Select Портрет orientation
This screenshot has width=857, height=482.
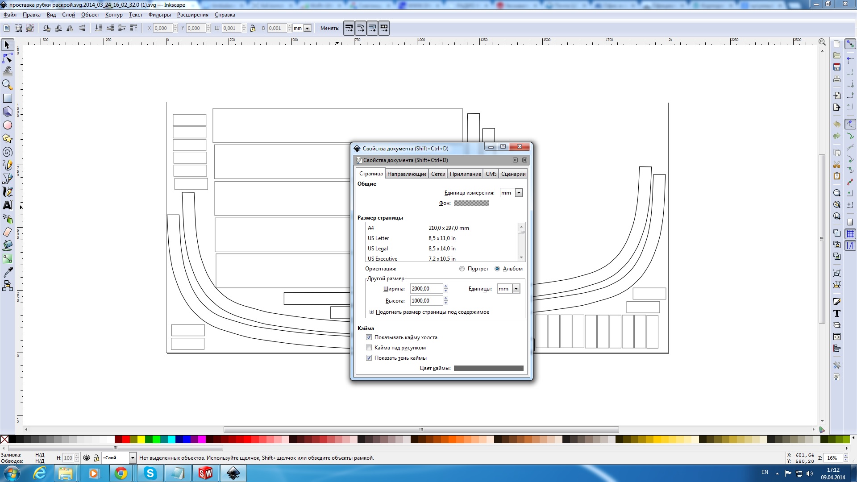tap(462, 269)
